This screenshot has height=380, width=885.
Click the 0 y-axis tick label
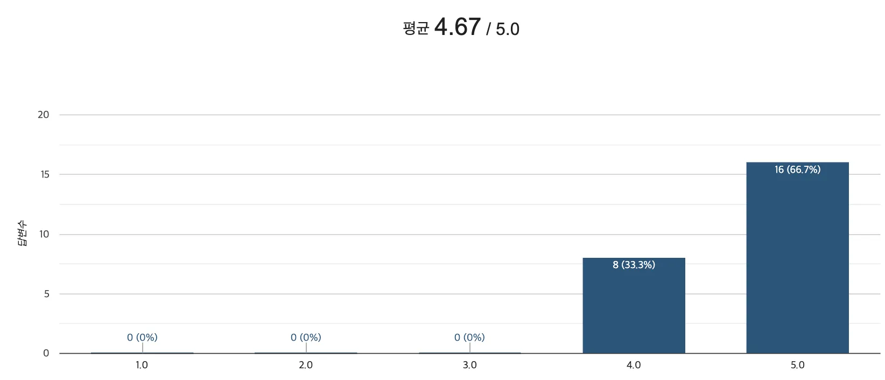[x=46, y=353]
